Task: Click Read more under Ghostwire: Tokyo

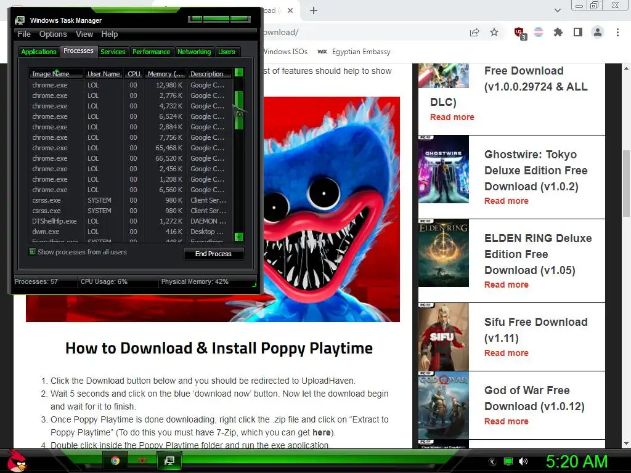Action: 507,201
